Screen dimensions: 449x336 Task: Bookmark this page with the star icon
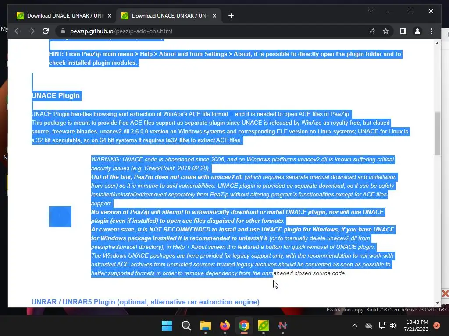tap(386, 31)
